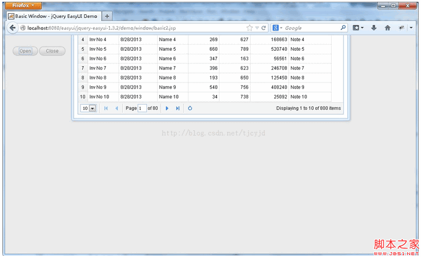Screen dimensions: 421x257
Task: Select the Inv No 4 cell
Action: coord(103,39)
